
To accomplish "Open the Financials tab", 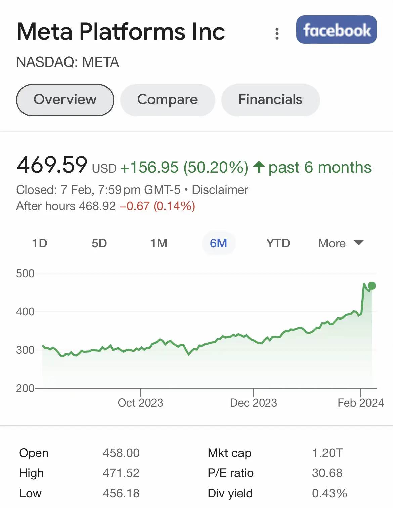I will click(270, 100).
